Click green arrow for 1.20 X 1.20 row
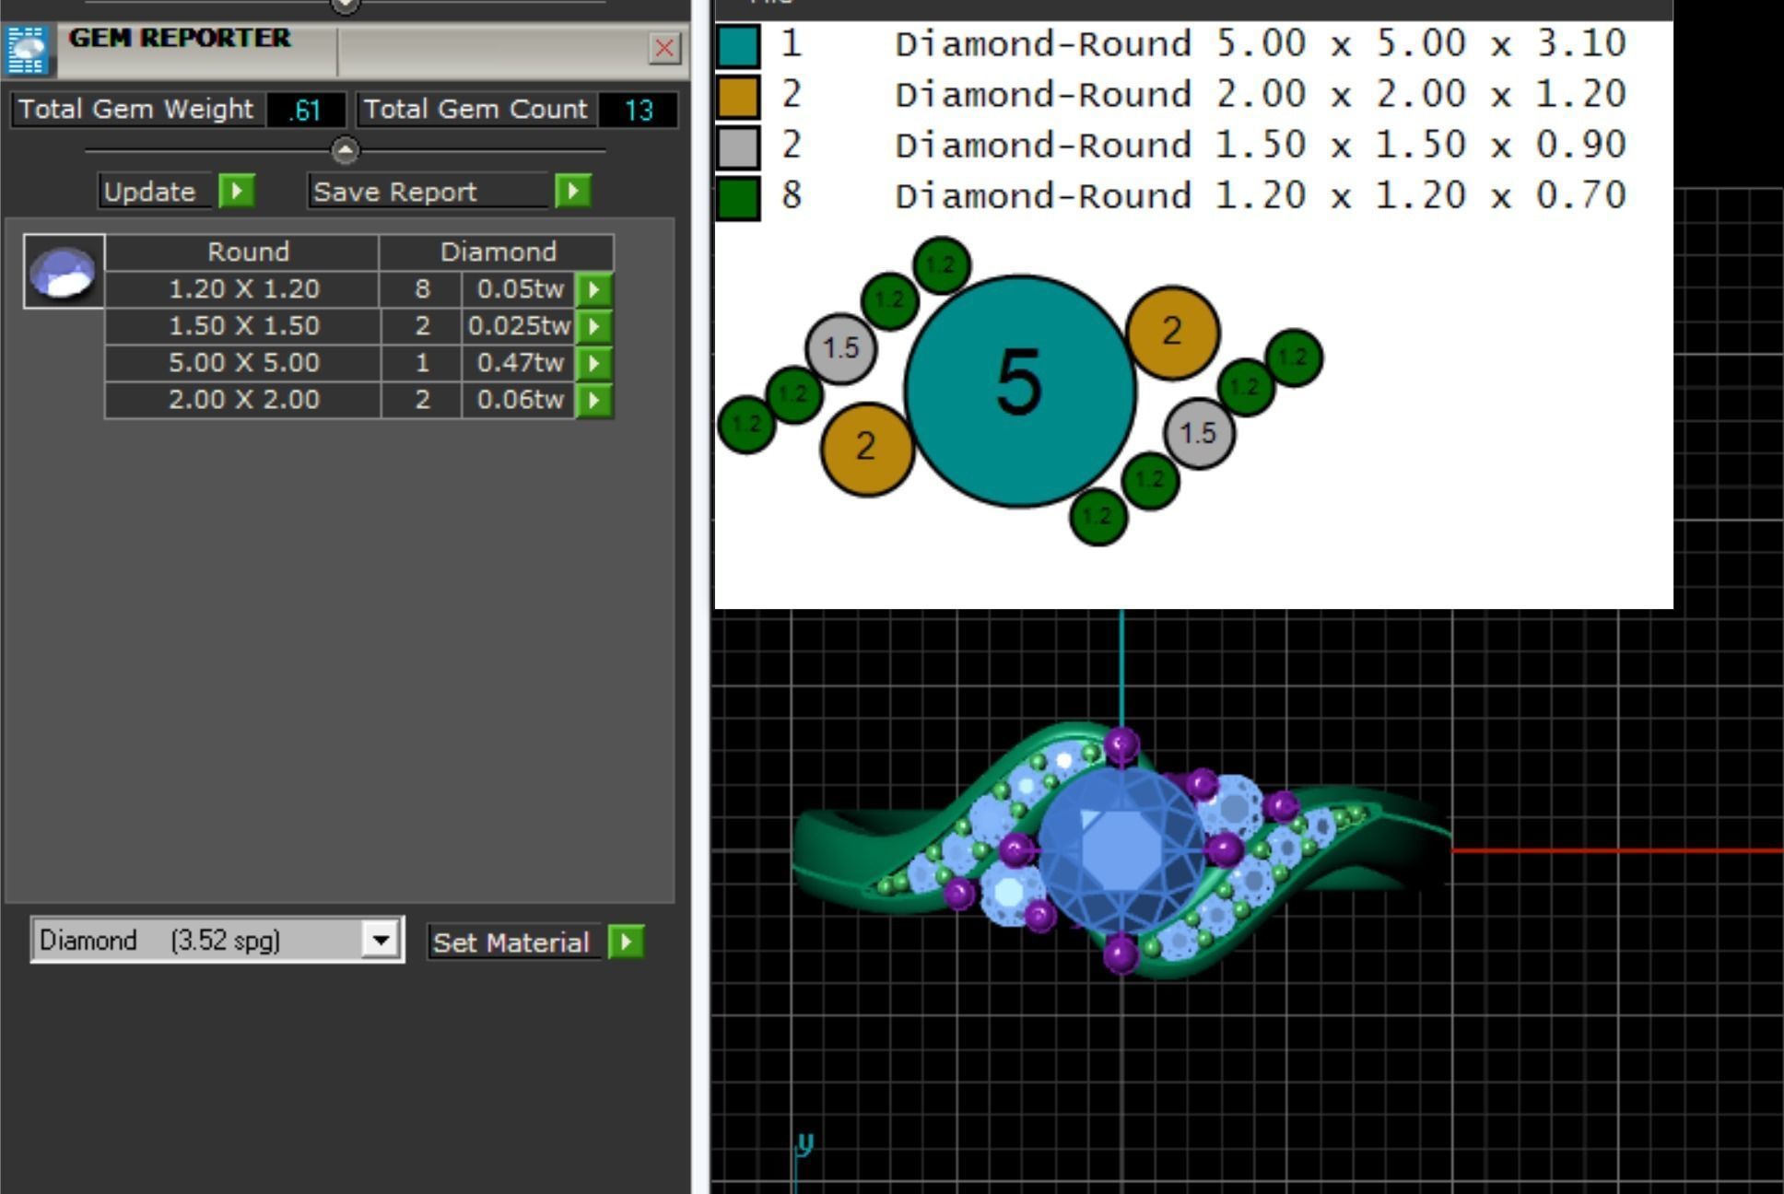Screen dimensions: 1784x1194 pyautogui.click(x=593, y=289)
